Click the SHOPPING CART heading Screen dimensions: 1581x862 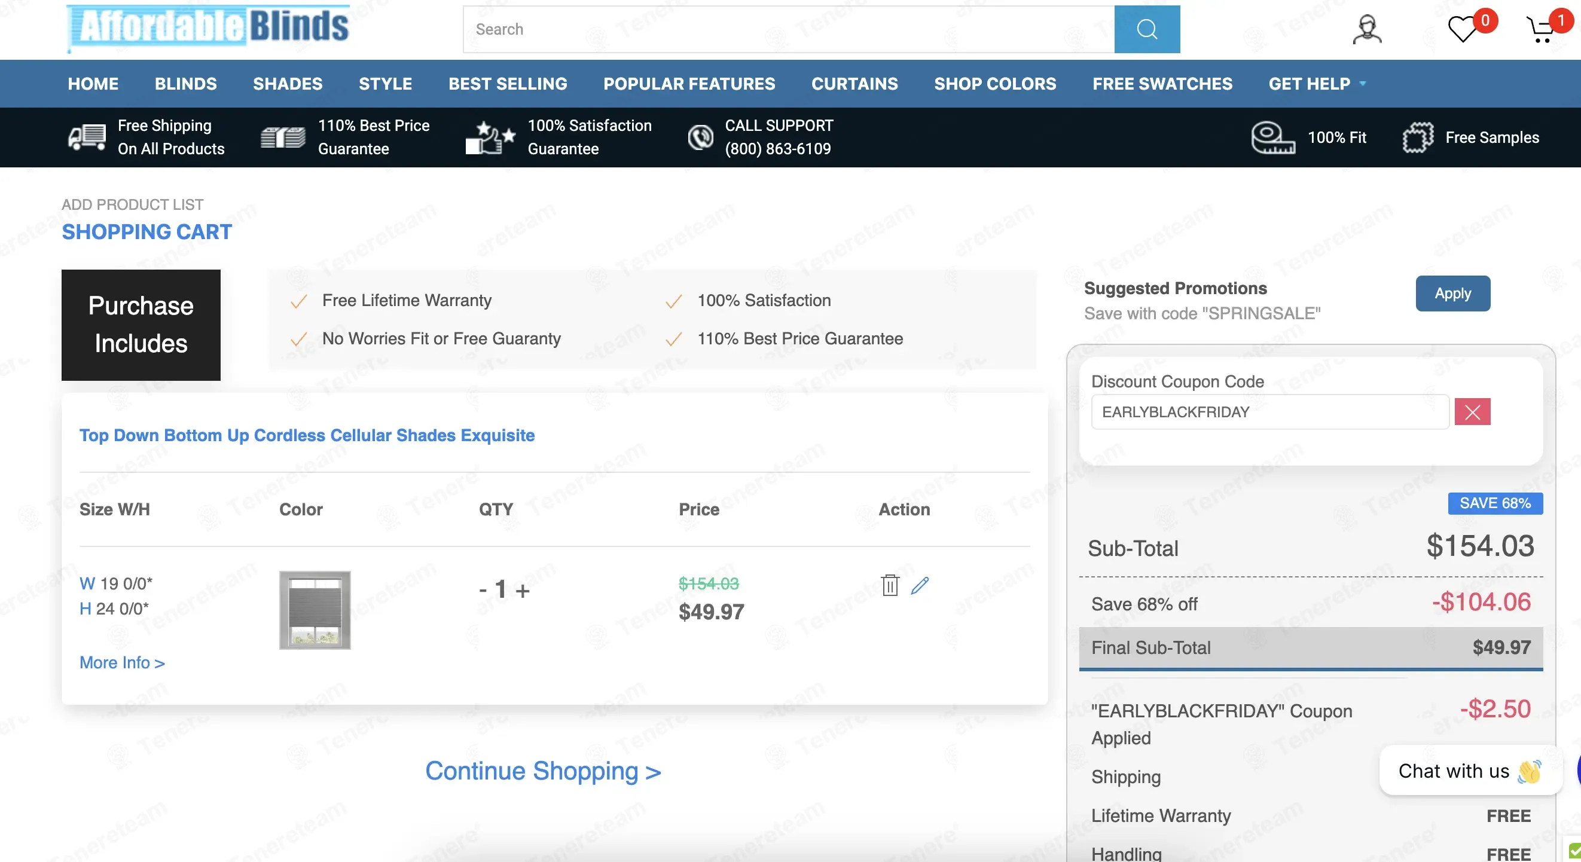coord(146,232)
